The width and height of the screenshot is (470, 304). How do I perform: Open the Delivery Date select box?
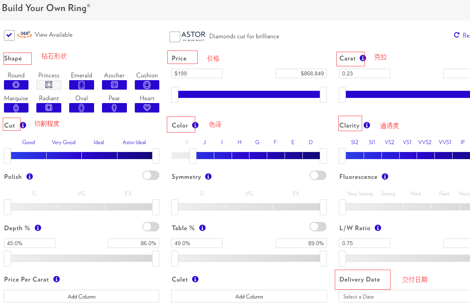coord(403,296)
